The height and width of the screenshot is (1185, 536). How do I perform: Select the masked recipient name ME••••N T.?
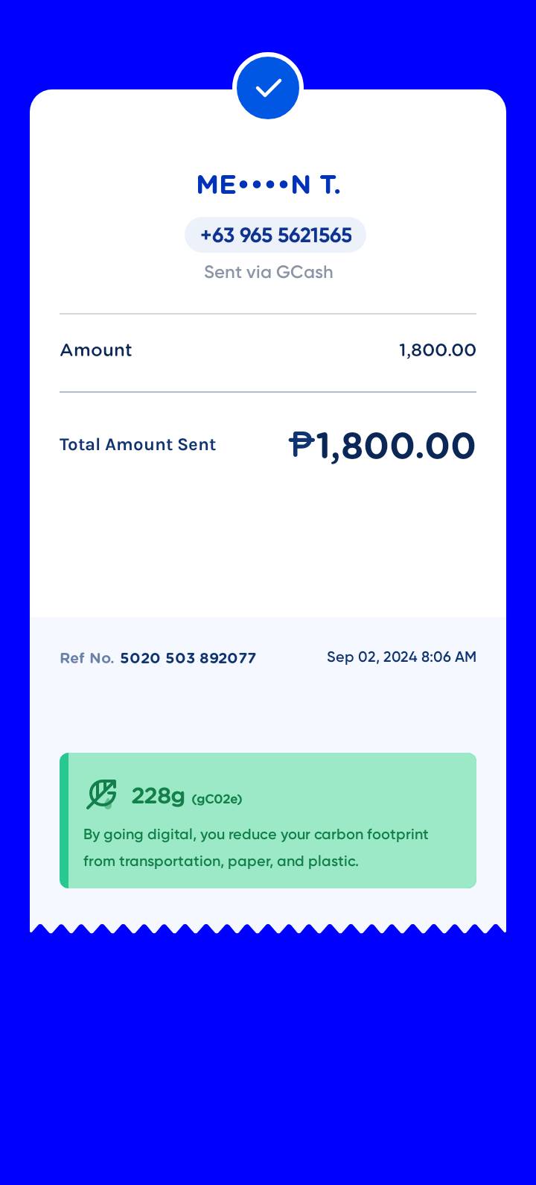268,185
